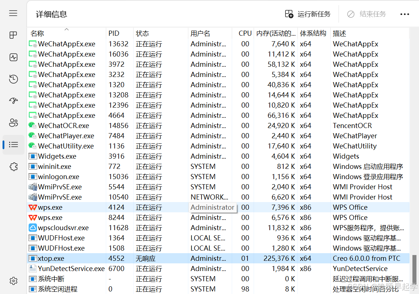The image size is (419, 294).
Task: Open Task Manager settings gear
Action: [14, 281]
